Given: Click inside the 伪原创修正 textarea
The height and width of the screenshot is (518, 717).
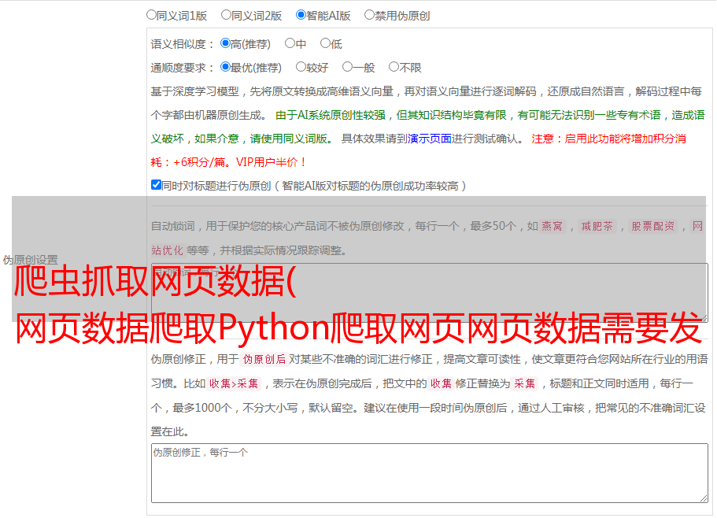Looking at the screenshot, I should 430,473.
